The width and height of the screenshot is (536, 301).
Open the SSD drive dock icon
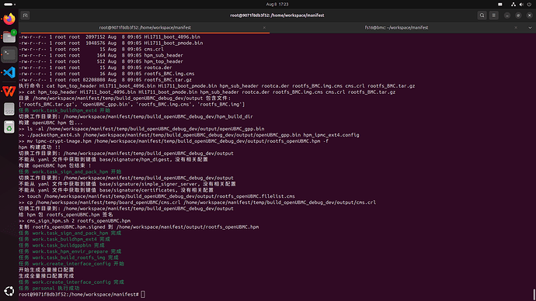[9, 109]
